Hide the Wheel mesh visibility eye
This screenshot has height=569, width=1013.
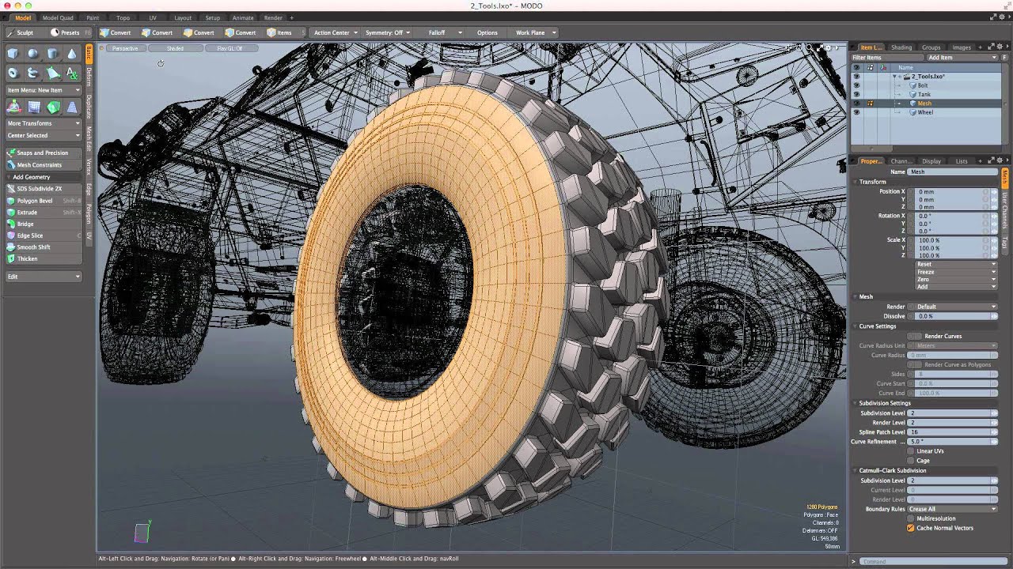click(856, 112)
